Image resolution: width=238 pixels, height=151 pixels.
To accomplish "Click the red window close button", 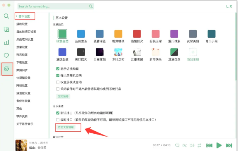I will (x=4, y=5).
